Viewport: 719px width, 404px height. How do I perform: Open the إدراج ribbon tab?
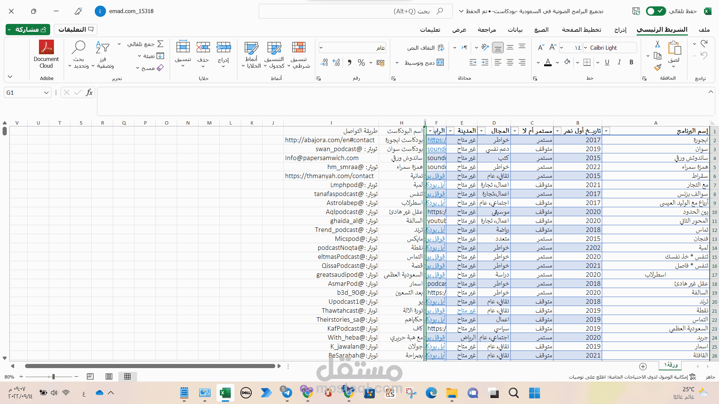620,30
